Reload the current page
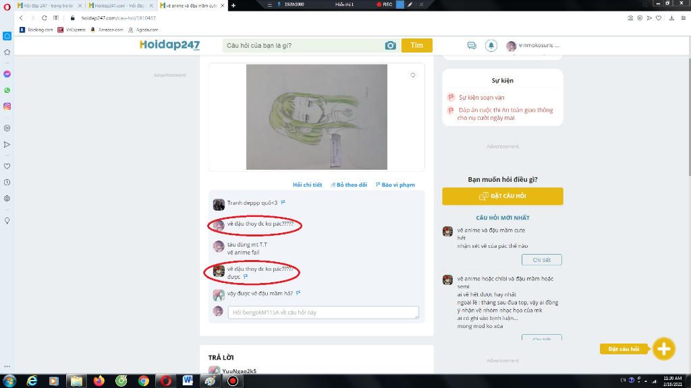This screenshot has height=388, width=691. click(44, 18)
